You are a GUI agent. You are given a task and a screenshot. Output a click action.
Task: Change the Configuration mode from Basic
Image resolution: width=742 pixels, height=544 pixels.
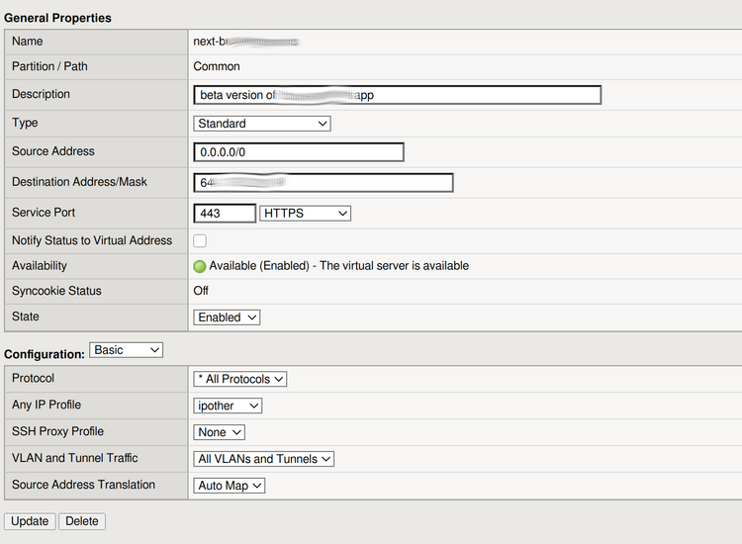(x=126, y=350)
